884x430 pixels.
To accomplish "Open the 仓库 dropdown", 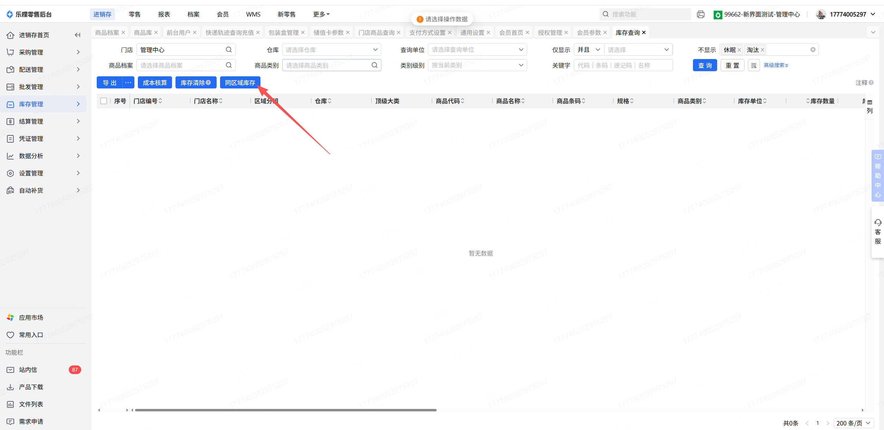I will coord(331,50).
